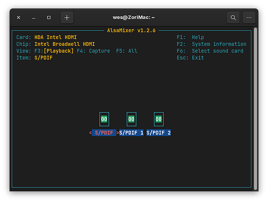Switch to the F3 Playback view

point(54,51)
